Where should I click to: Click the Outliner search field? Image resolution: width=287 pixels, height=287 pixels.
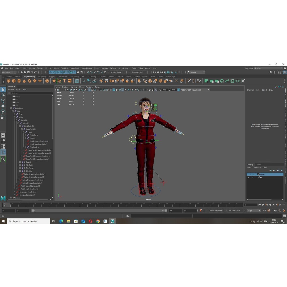(31, 93)
